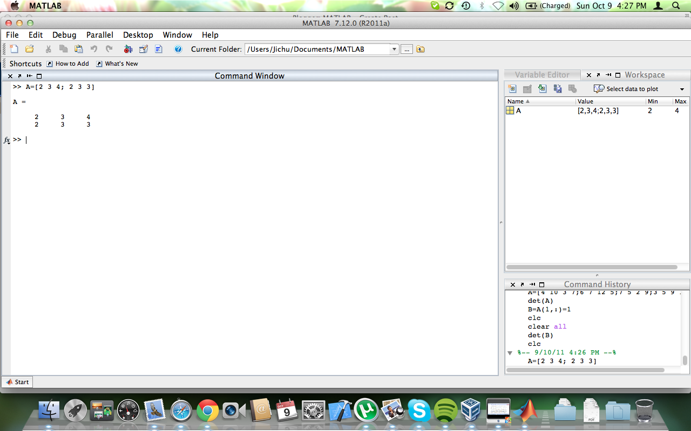691x431 pixels.
Task: Open the Current Folder path dropdown
Action: 394,48
